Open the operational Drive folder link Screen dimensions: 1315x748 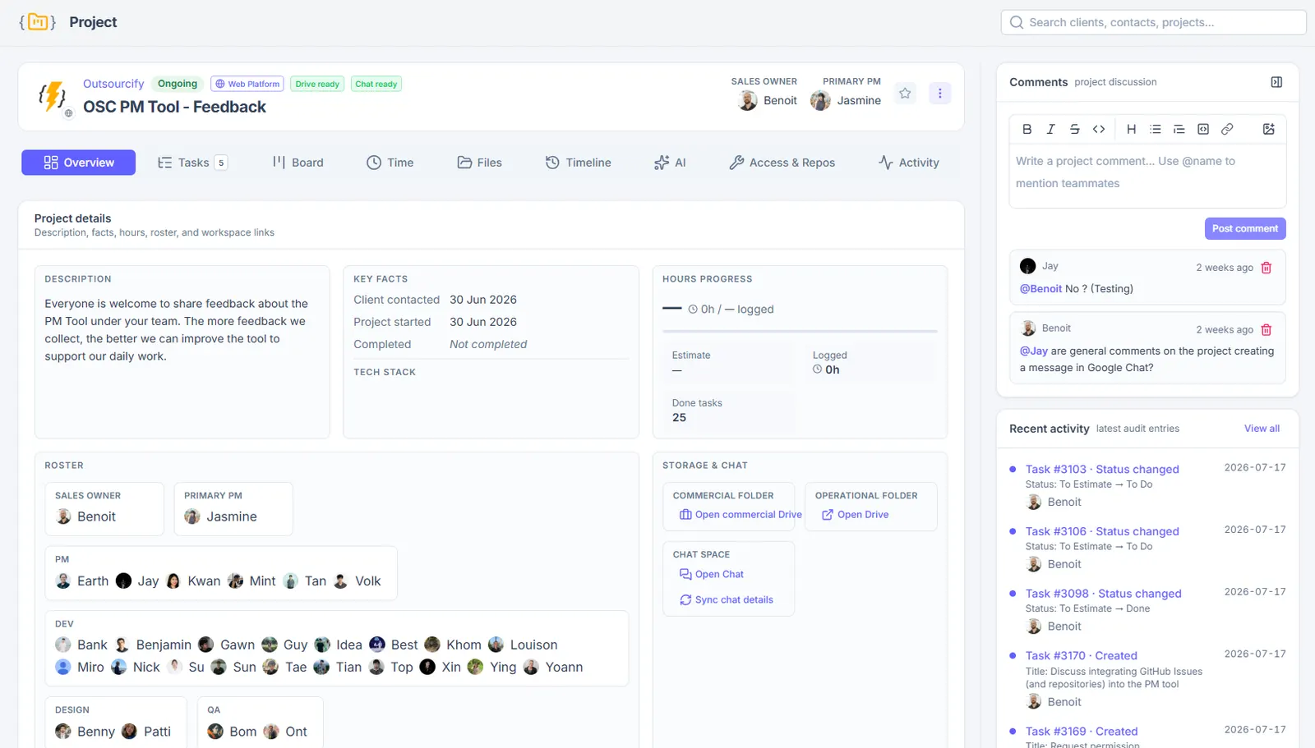(x=856, y=515)
